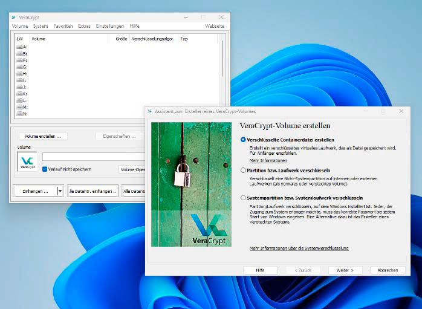Select drive G: icon in VeraCrypt list
This screenshot has height=309, width=422.
coord(19,67)
